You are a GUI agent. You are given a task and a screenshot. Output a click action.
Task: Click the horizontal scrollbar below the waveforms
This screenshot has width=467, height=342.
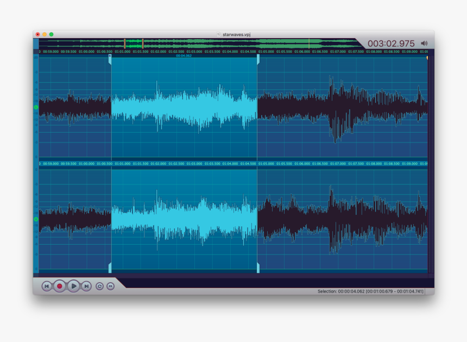pyautogui.click(x=233, y=275)
